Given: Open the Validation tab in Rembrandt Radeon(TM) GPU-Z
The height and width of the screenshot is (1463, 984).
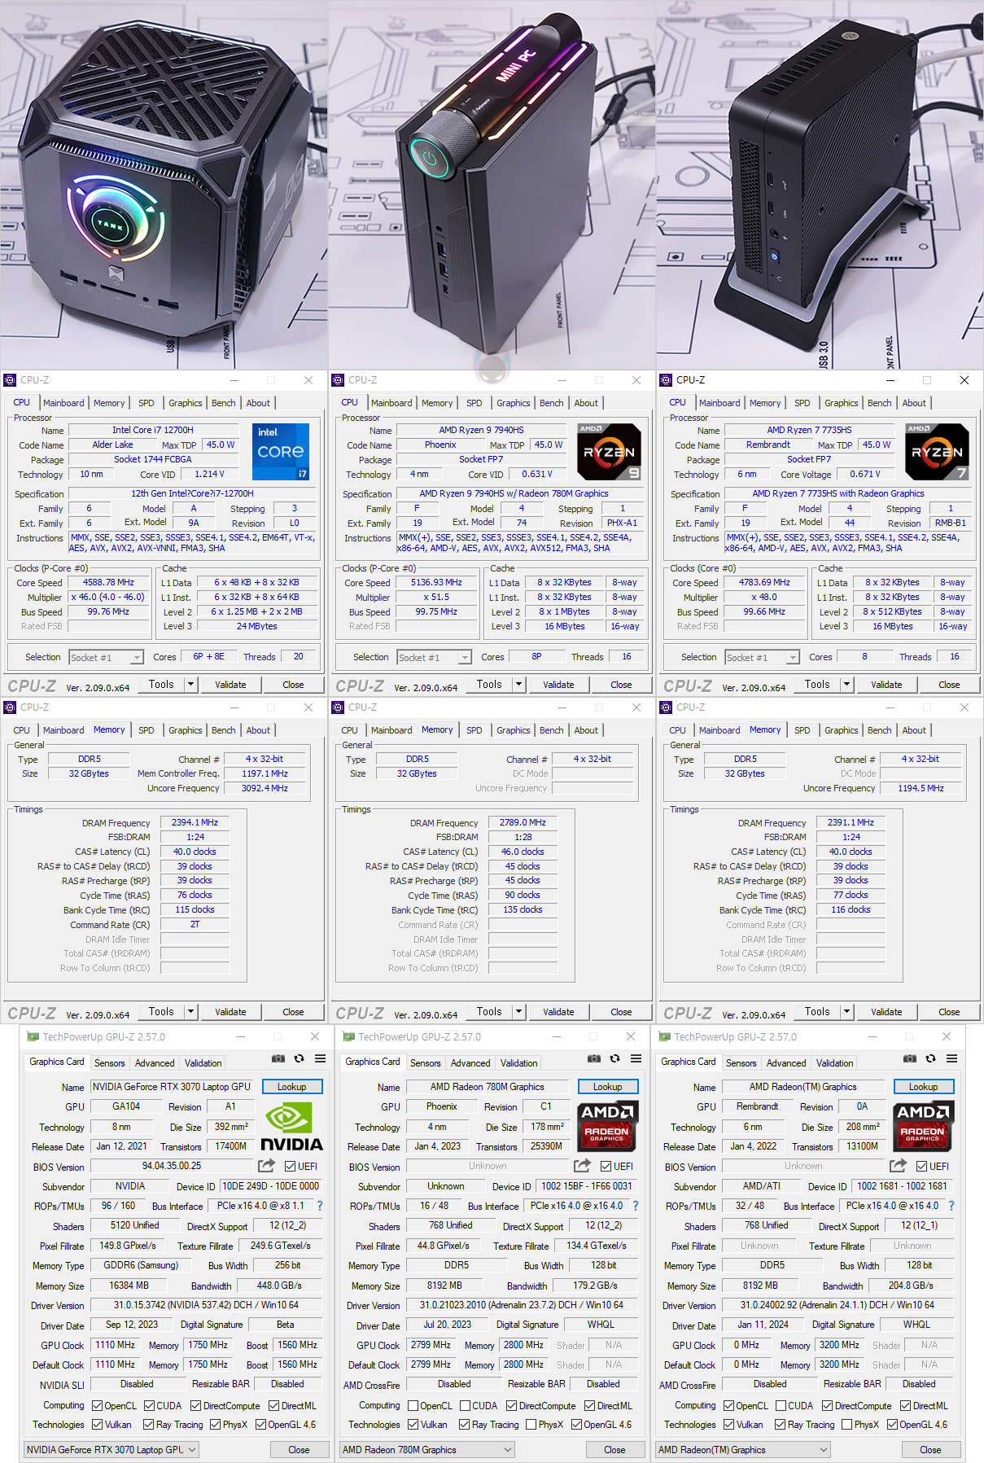Looking at the screenshot, I should coord(835,1063).
